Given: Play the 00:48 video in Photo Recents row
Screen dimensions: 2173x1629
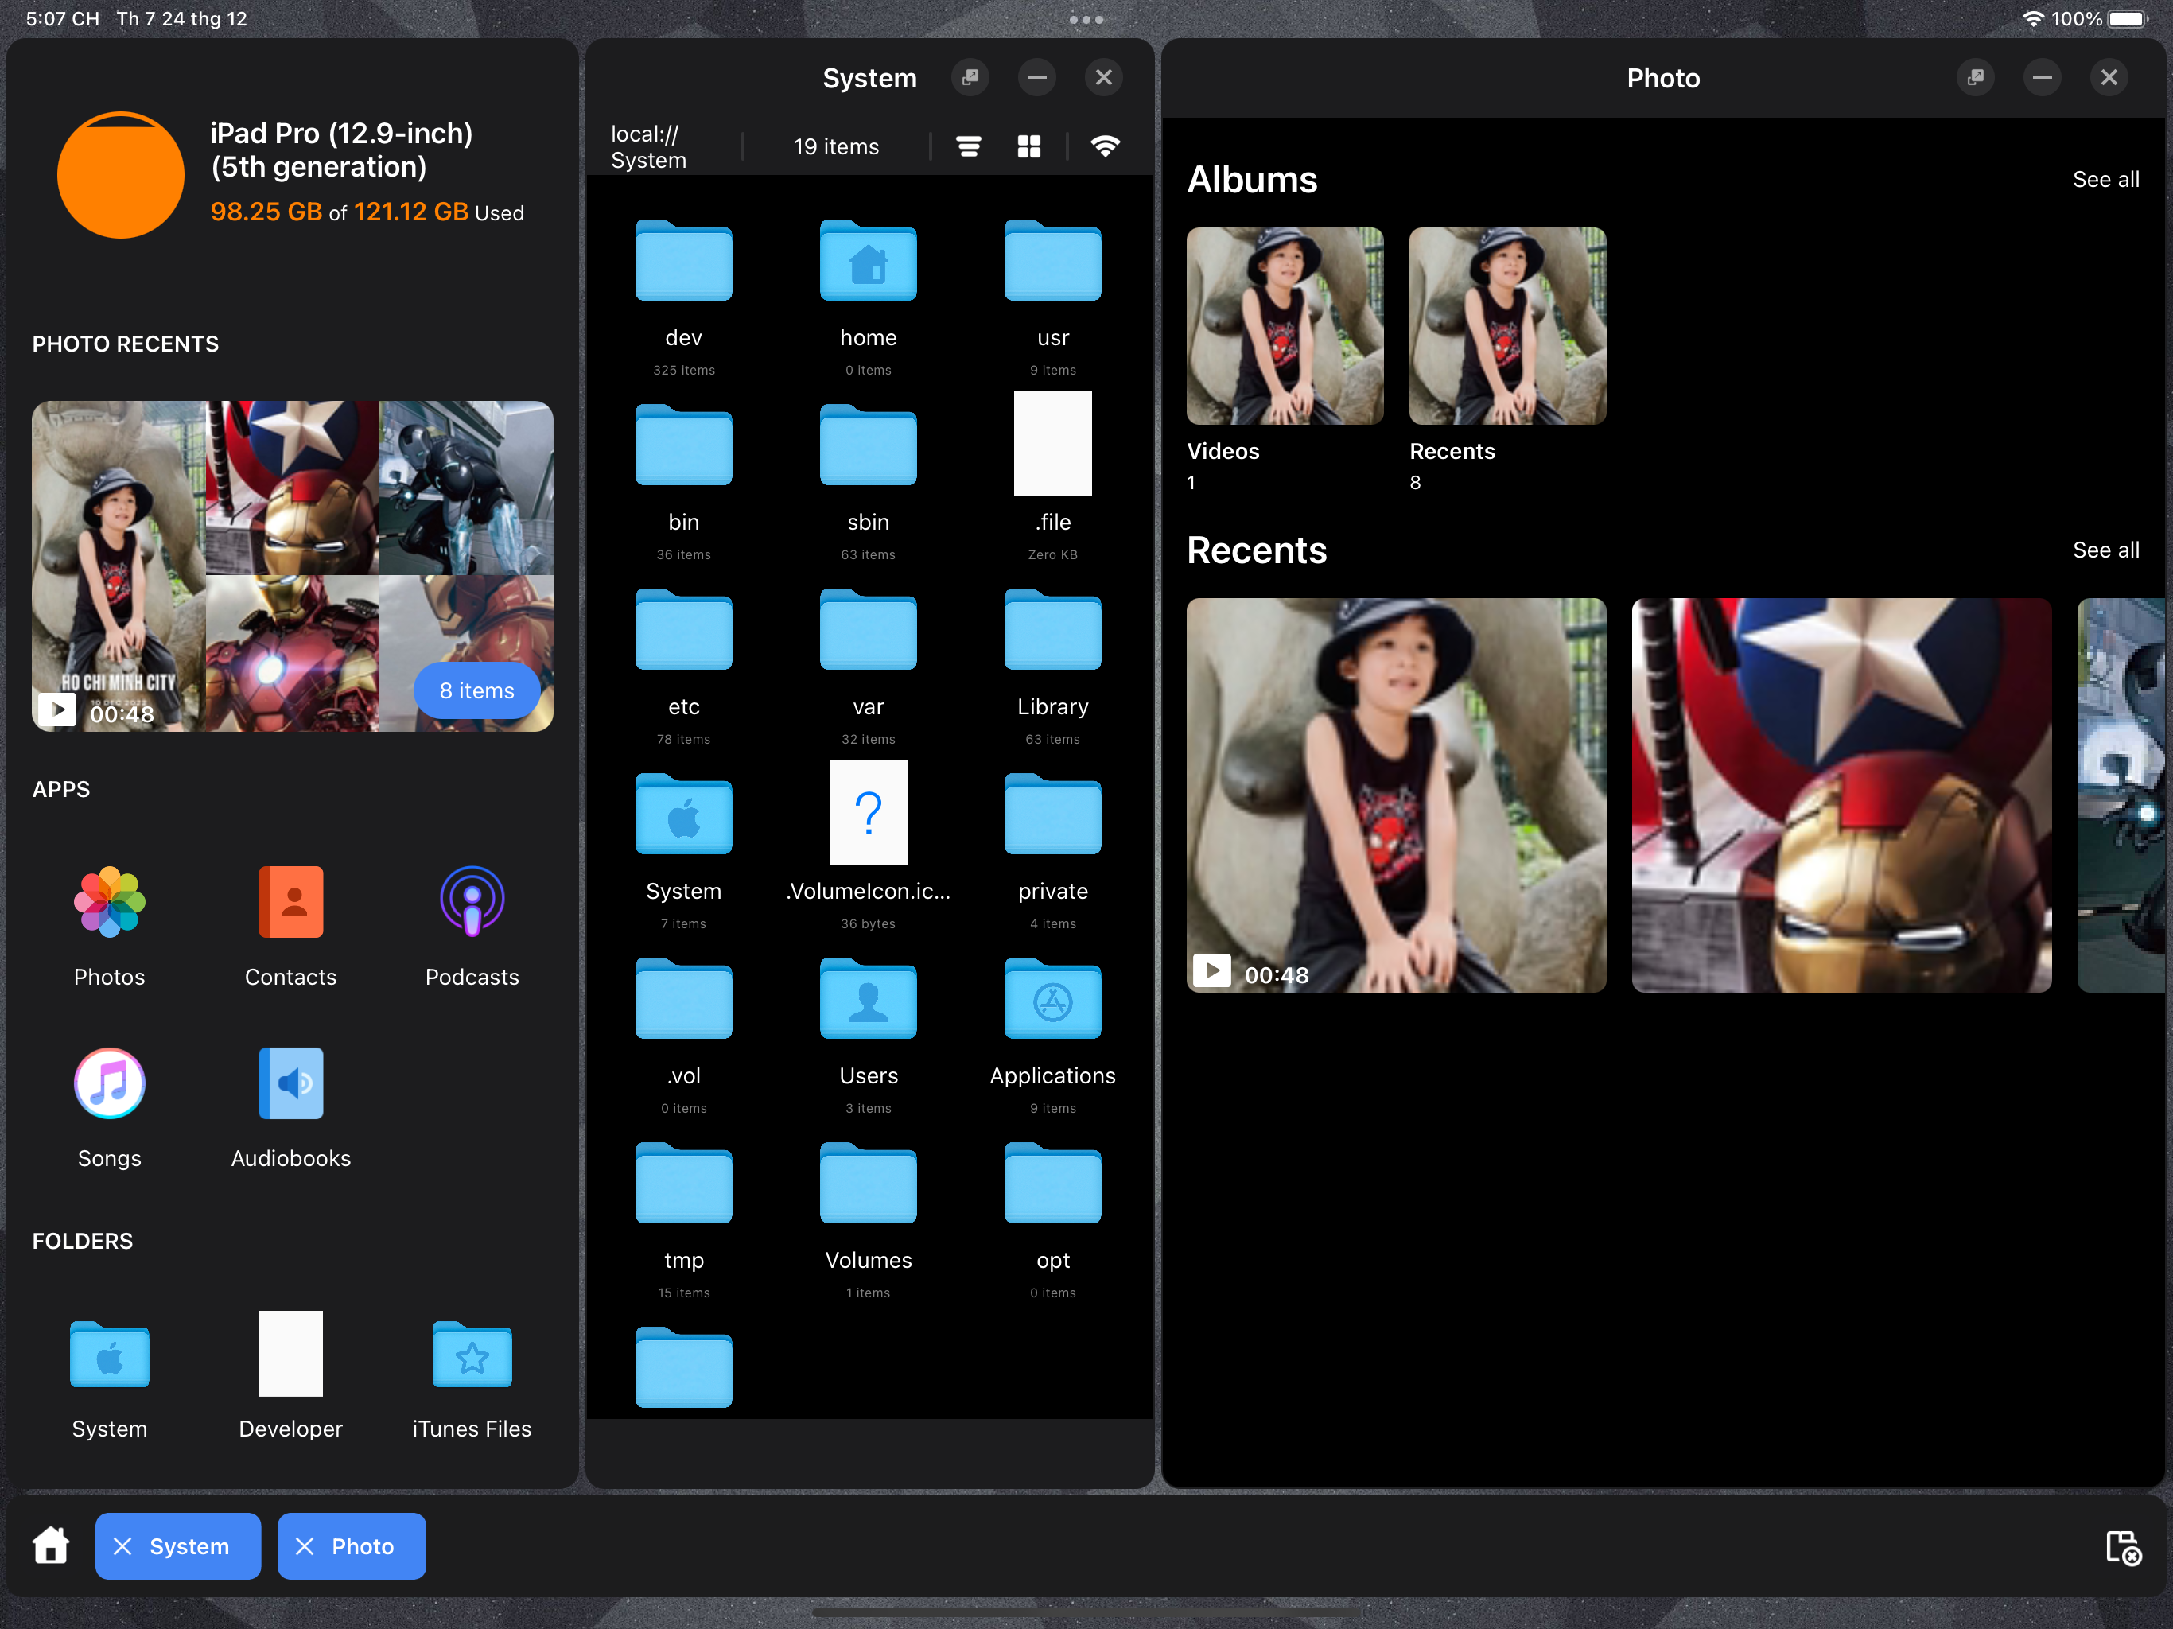Looking at the screenshot, I should point(1396,795).
